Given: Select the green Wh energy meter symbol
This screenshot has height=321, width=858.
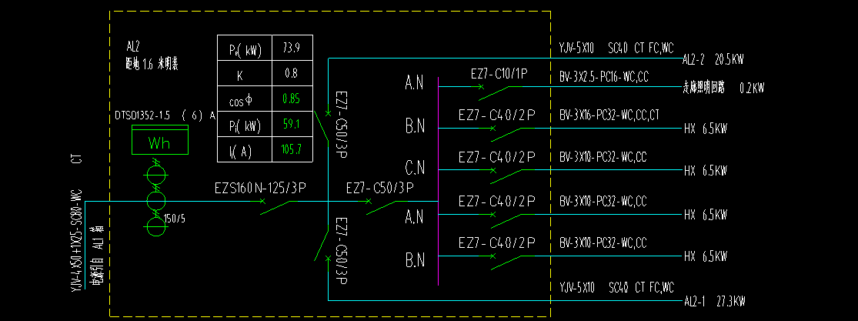Looking at the screenshot, I should pos(160,139).
